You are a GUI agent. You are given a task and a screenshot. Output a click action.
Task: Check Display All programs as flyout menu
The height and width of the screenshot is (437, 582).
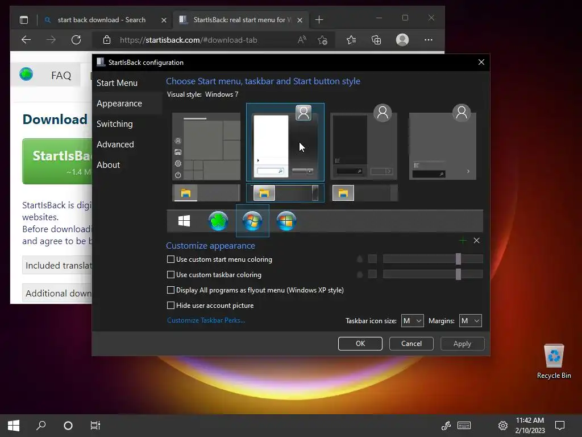click(x=255, y=290)
